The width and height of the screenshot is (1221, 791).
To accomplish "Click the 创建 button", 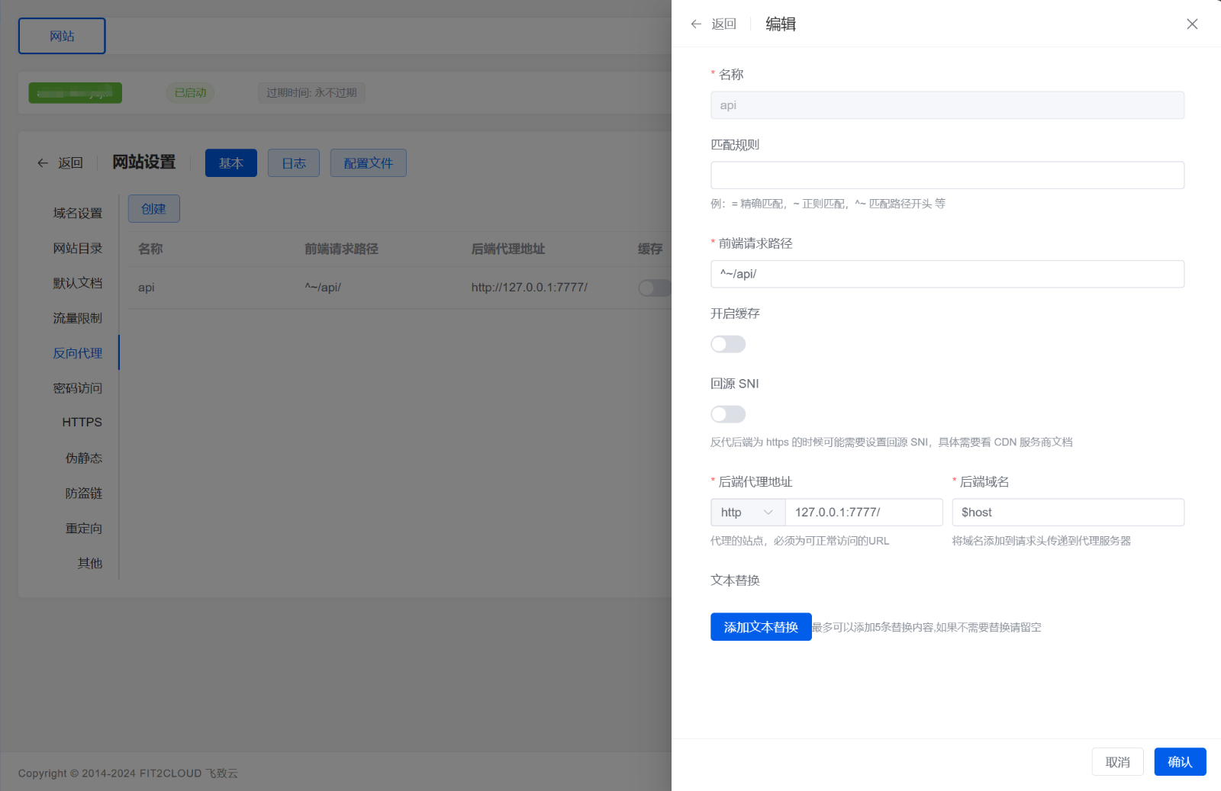I will pos(153,208).
